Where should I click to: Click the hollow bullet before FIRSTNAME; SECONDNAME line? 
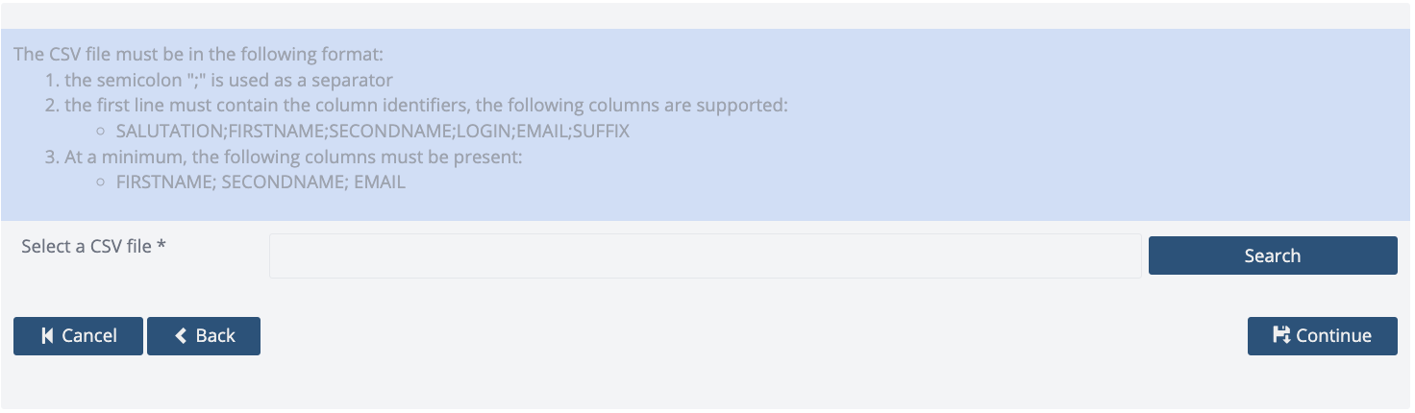pyautogui.click(x=100, y=182)
